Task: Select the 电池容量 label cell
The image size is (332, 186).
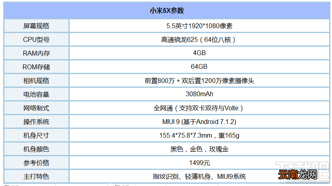Action: click(x=36, y=94)
